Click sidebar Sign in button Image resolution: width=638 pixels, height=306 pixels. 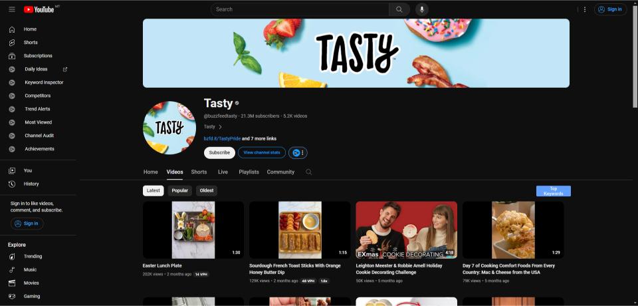pyautogui.click(x=27, y=224)
